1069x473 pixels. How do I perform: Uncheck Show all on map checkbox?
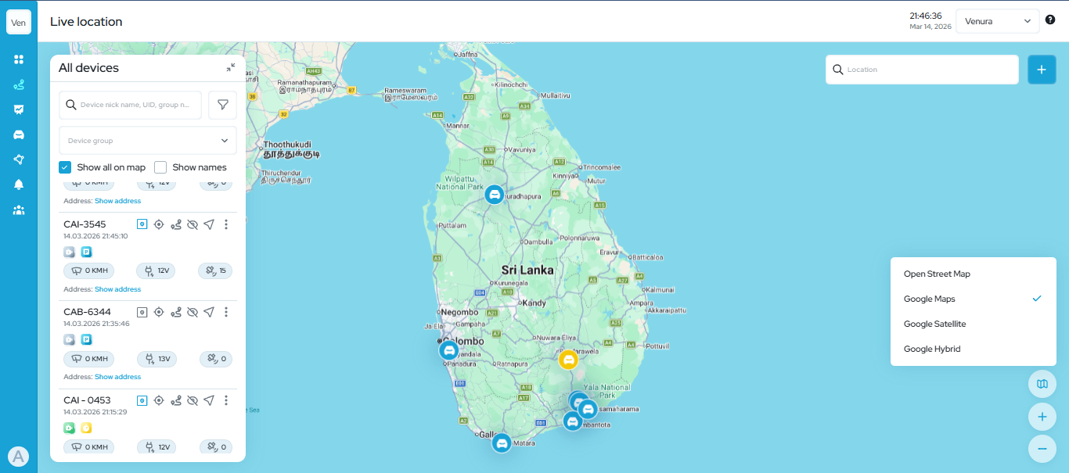pyautogui.click(x=66, y=167)
